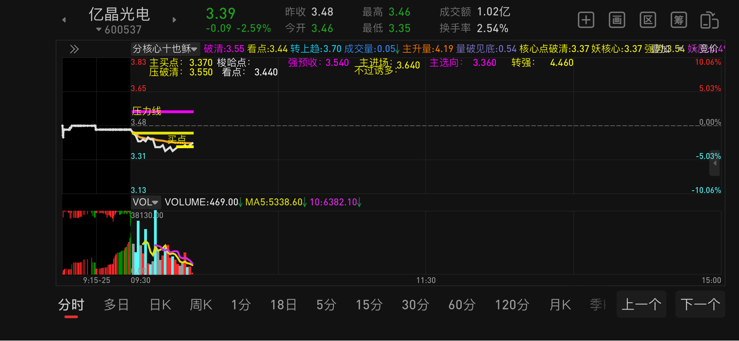Screen dimensions: 739x341
Task: Click the 下一个 button
Action: tap(700, 304)
